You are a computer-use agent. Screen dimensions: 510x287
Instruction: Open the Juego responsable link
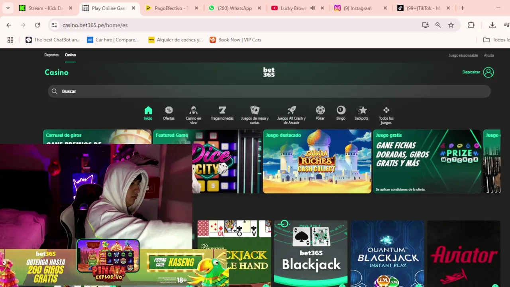(463, 55)
